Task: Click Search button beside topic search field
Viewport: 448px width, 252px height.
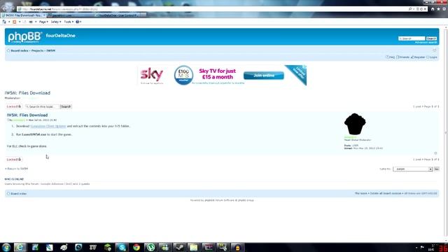Action: (x=66, y=106)
